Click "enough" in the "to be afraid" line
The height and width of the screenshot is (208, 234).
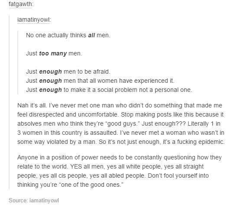point(50,72)
